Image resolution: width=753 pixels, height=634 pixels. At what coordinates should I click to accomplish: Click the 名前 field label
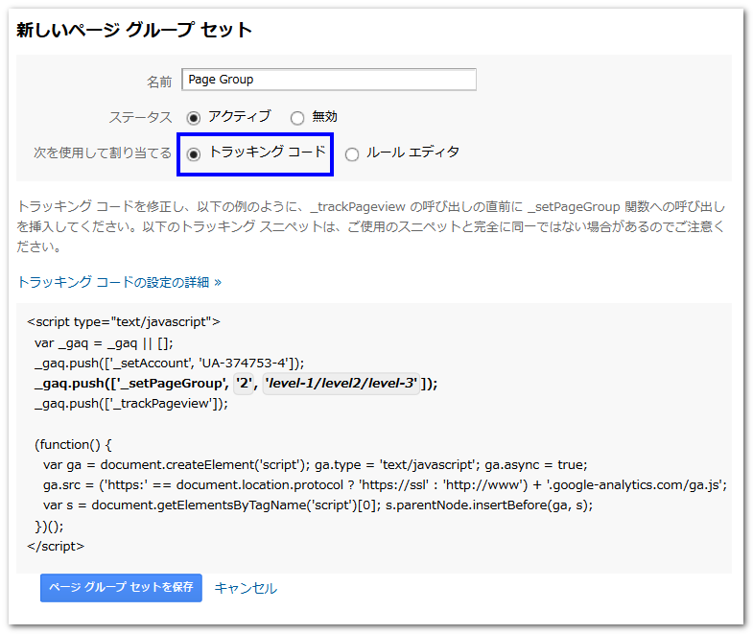click(x=158, y=82)
